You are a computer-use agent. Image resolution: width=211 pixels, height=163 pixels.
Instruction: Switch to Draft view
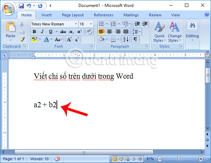[x=140, y=159]
